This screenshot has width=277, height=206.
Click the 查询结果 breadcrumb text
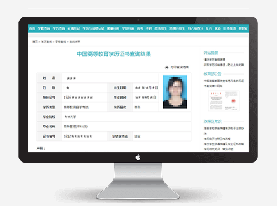pos(75,42)
